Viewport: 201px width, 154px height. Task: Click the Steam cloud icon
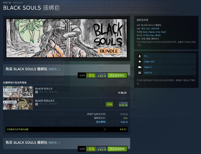(140, 67)
